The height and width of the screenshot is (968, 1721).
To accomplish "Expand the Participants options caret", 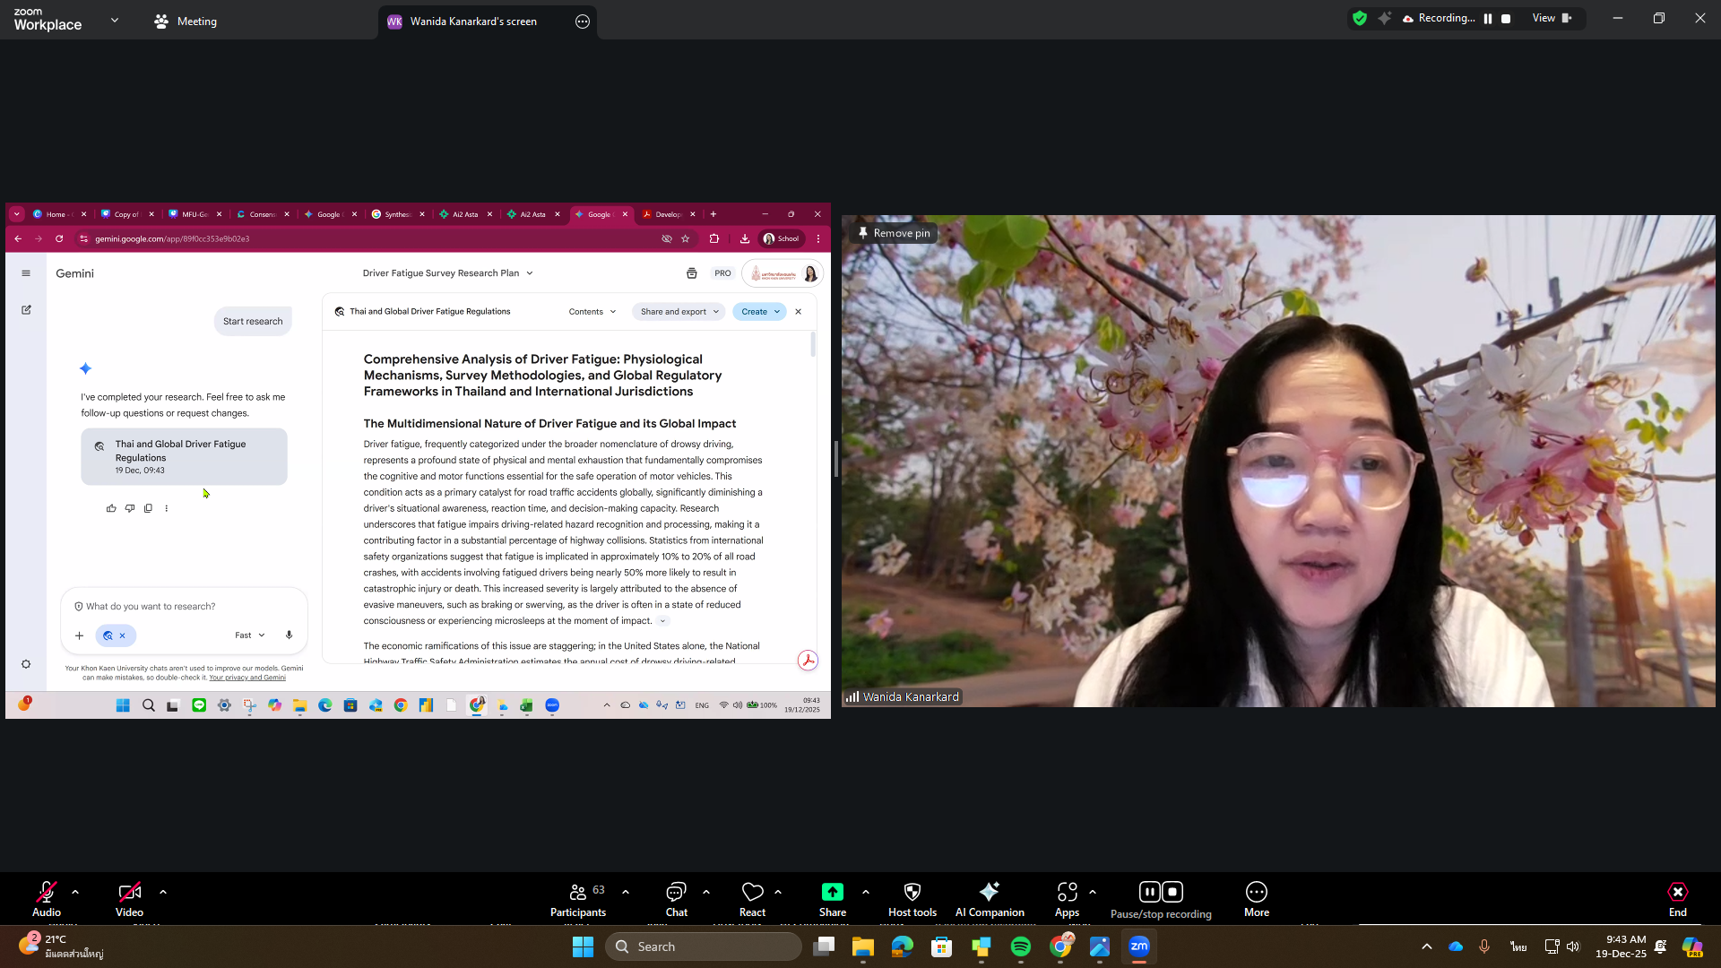I will [626, 892].
